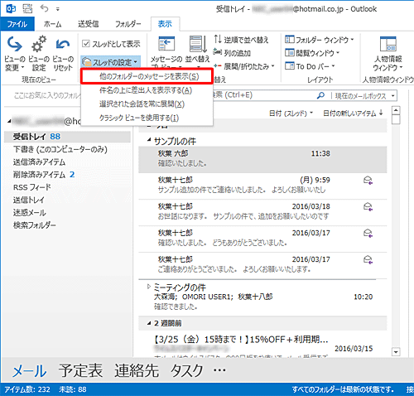This screenshot has width=414, height=396.
Task: Click the 列の追加 button
Action: pos(232,53)
